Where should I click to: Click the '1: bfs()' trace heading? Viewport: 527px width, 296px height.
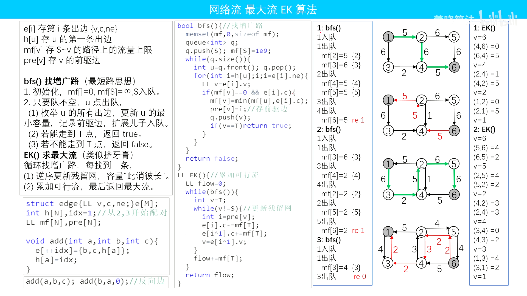[329, 28]
